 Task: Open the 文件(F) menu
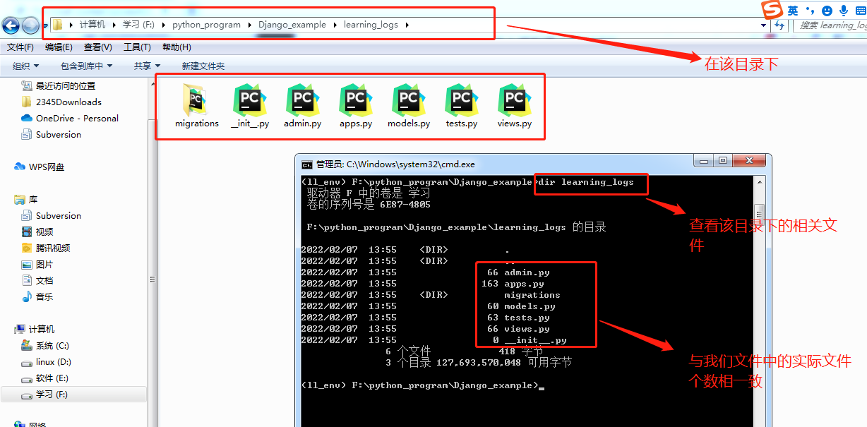[x=20, y=47]
